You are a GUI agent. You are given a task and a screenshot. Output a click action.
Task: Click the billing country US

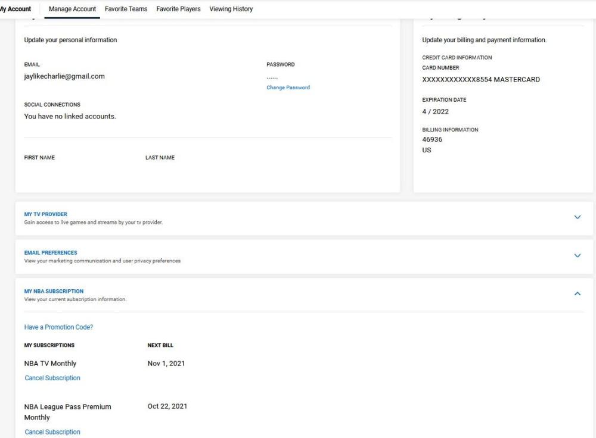(x=427, y=150)
